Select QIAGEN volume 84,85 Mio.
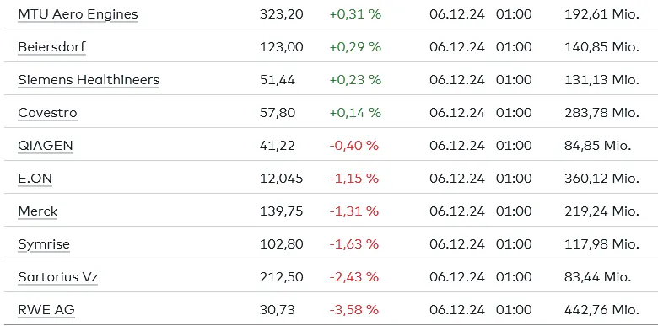This screenshot has height=326, width=658. click(x=598, y=146)
